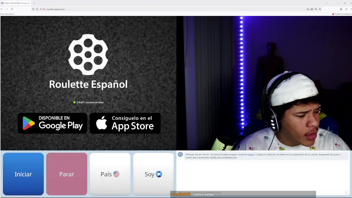The image size is (352, 198).
Task: Click the site padlock security icon
Action: [x=37, y=9]
